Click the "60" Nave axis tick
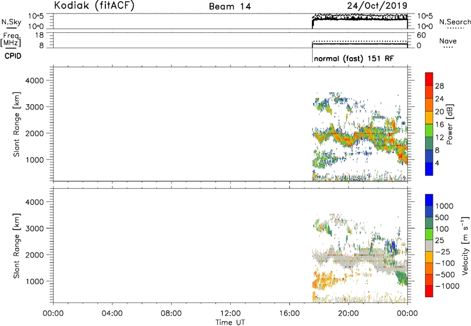 pos(422,35)
